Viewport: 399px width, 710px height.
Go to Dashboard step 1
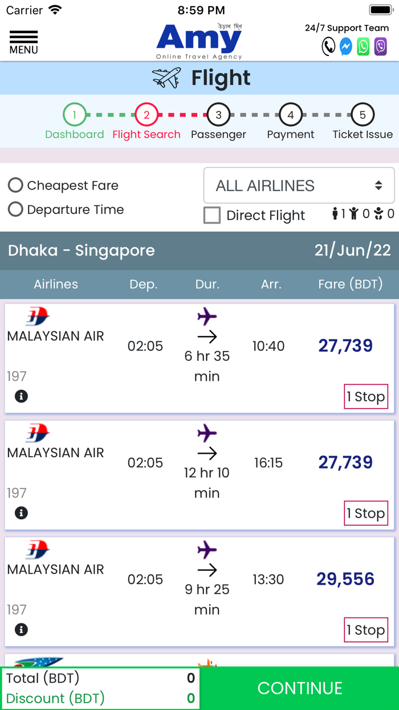click(74, 115)
